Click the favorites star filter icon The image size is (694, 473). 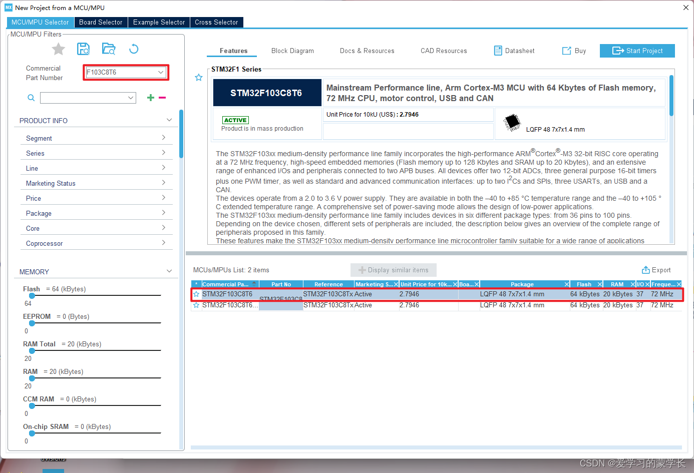(59, 49)
